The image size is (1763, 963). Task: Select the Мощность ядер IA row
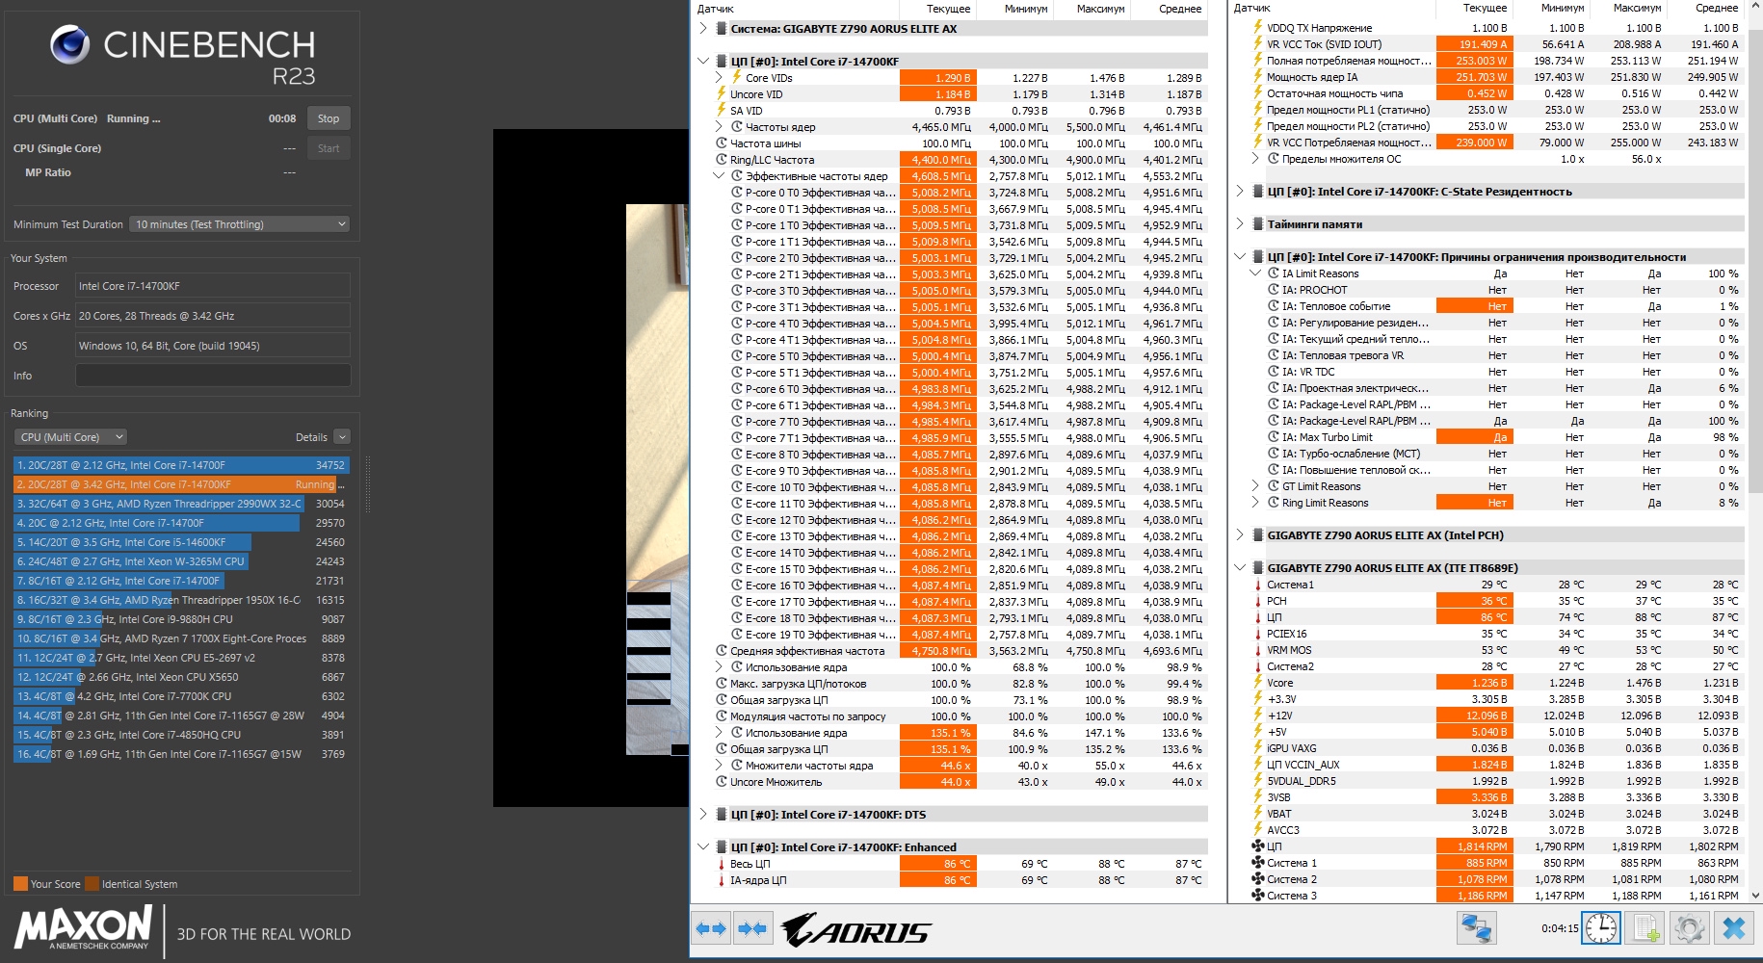click(x=1487, y=77)
